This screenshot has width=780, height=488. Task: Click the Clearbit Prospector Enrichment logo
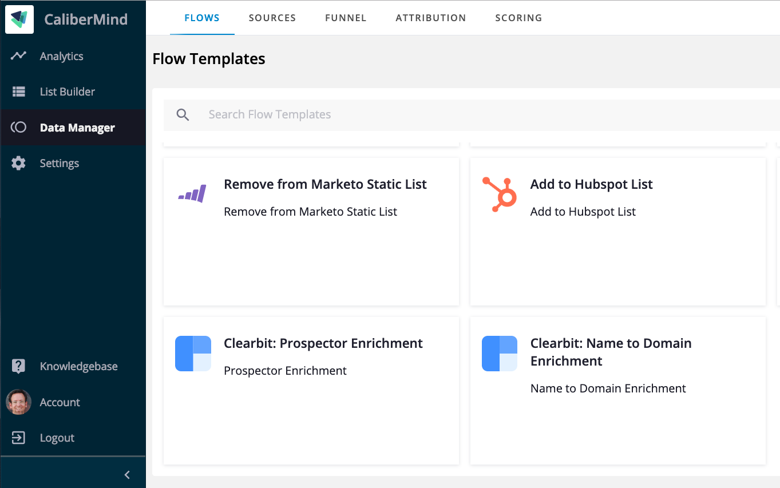[193, 354]
